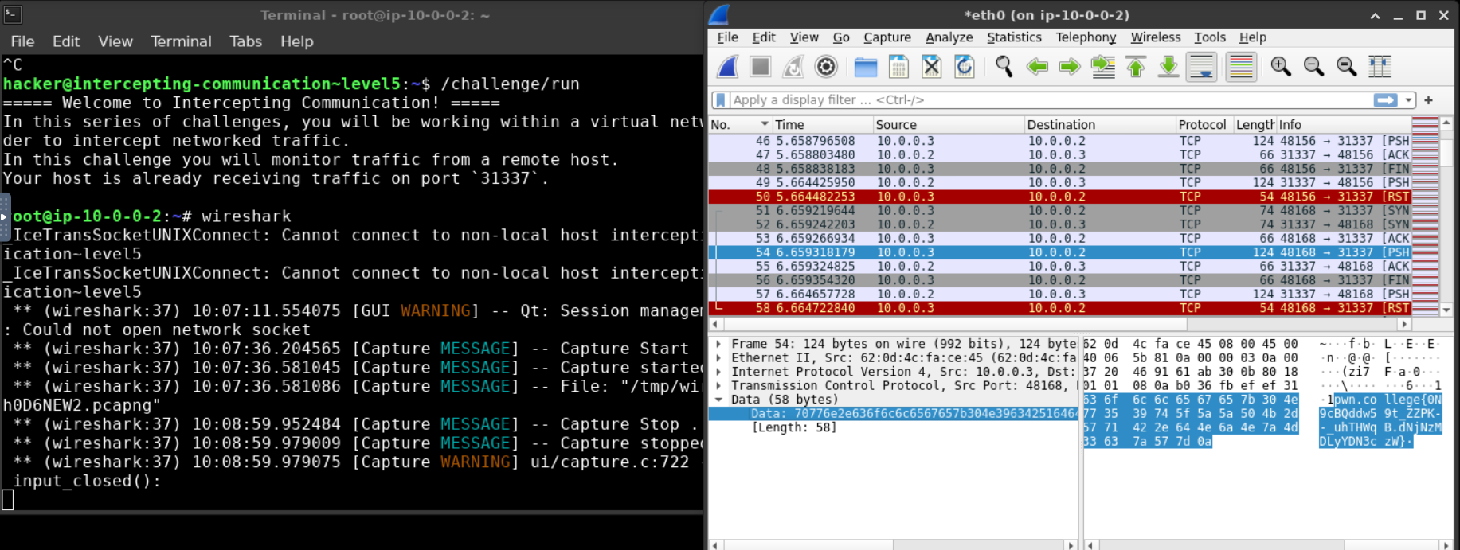Select packet number 58 RST row
The width and height of the screenshot is (1460, 550).
pos(1059,308)
